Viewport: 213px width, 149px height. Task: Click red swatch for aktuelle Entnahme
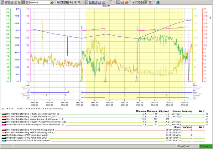(x=4, y=117)
